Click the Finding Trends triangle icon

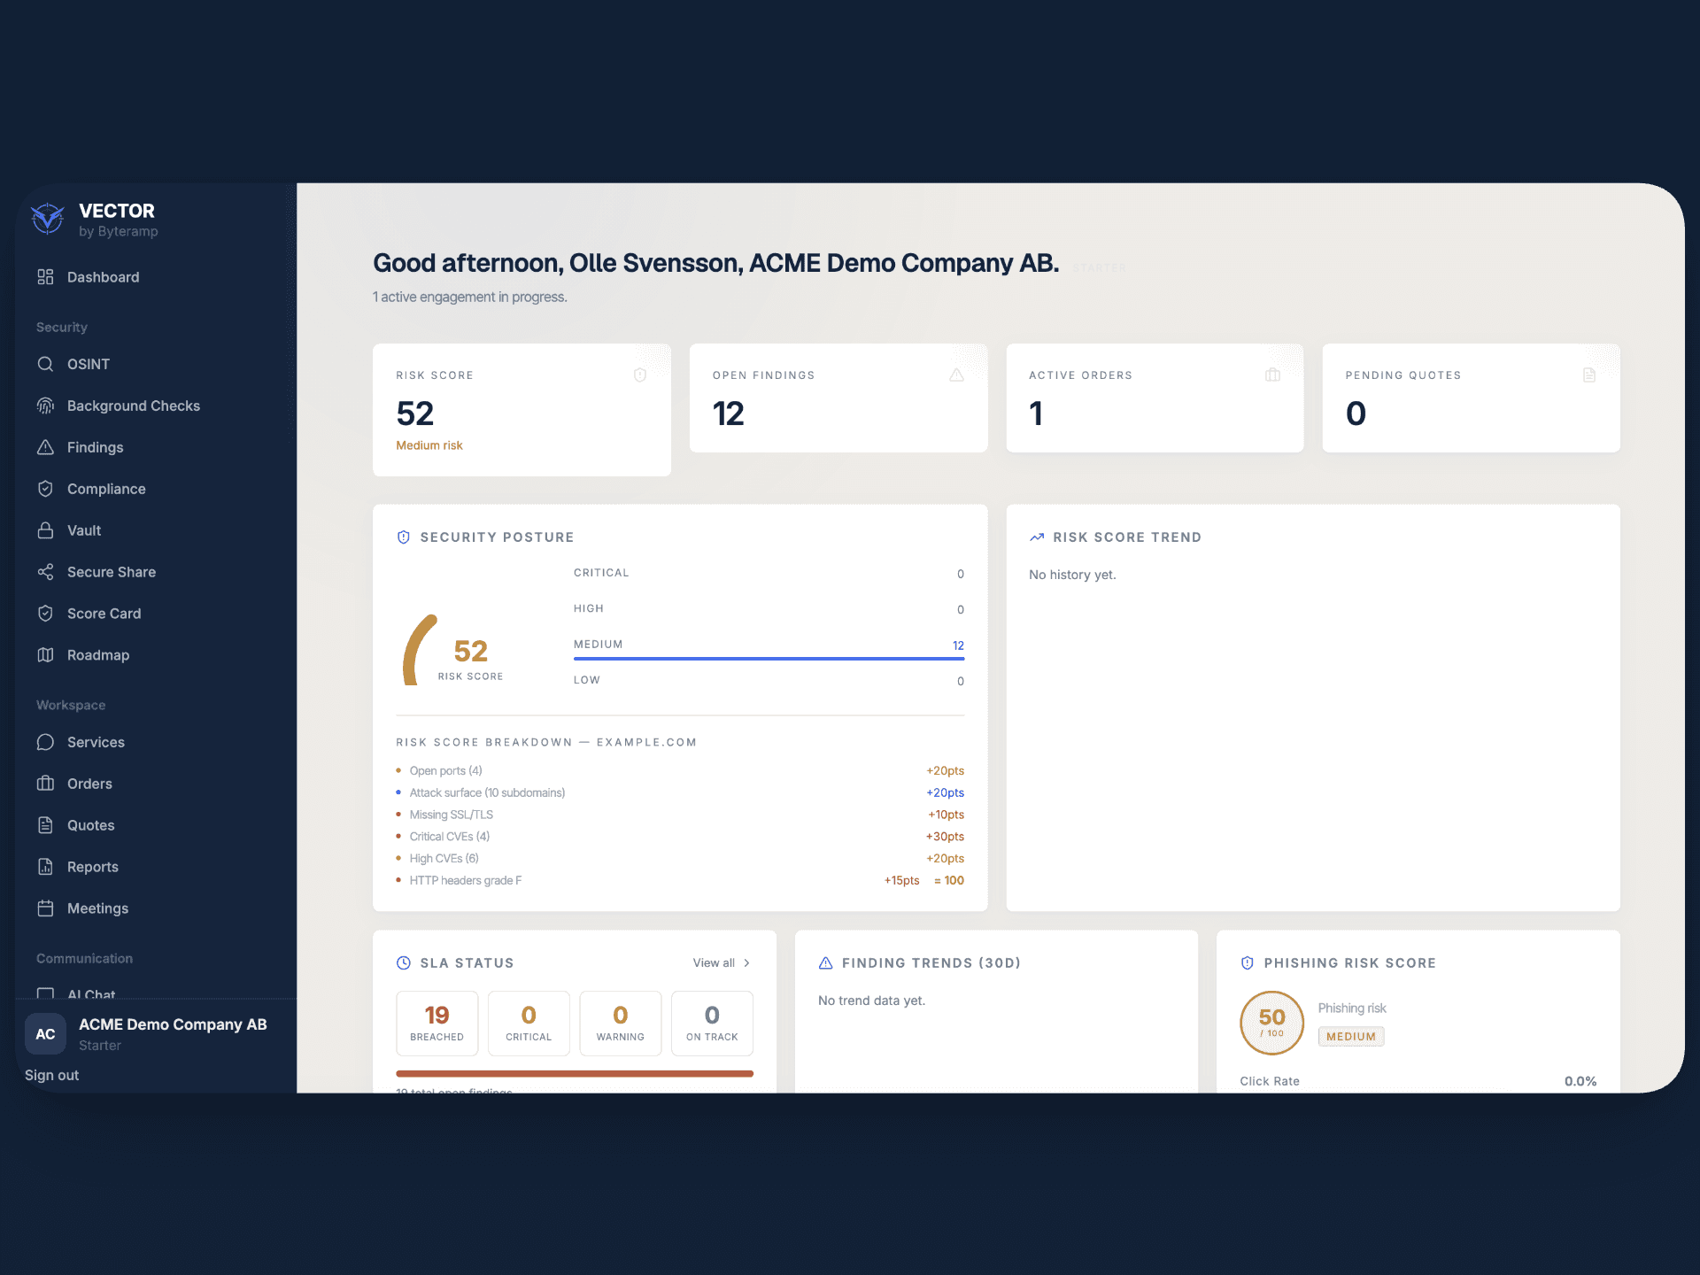826,963
